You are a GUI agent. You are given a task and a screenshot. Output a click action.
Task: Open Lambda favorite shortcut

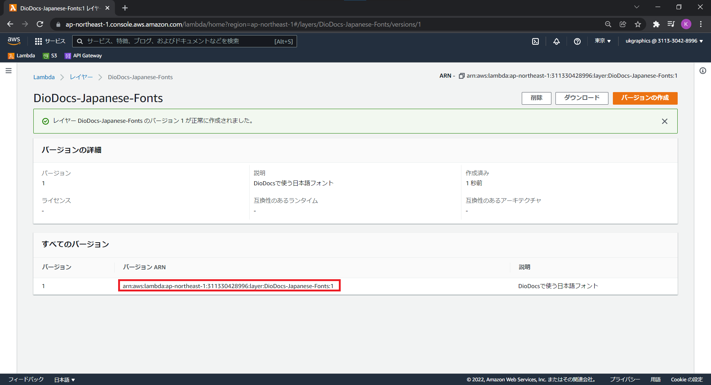point(21,56)
